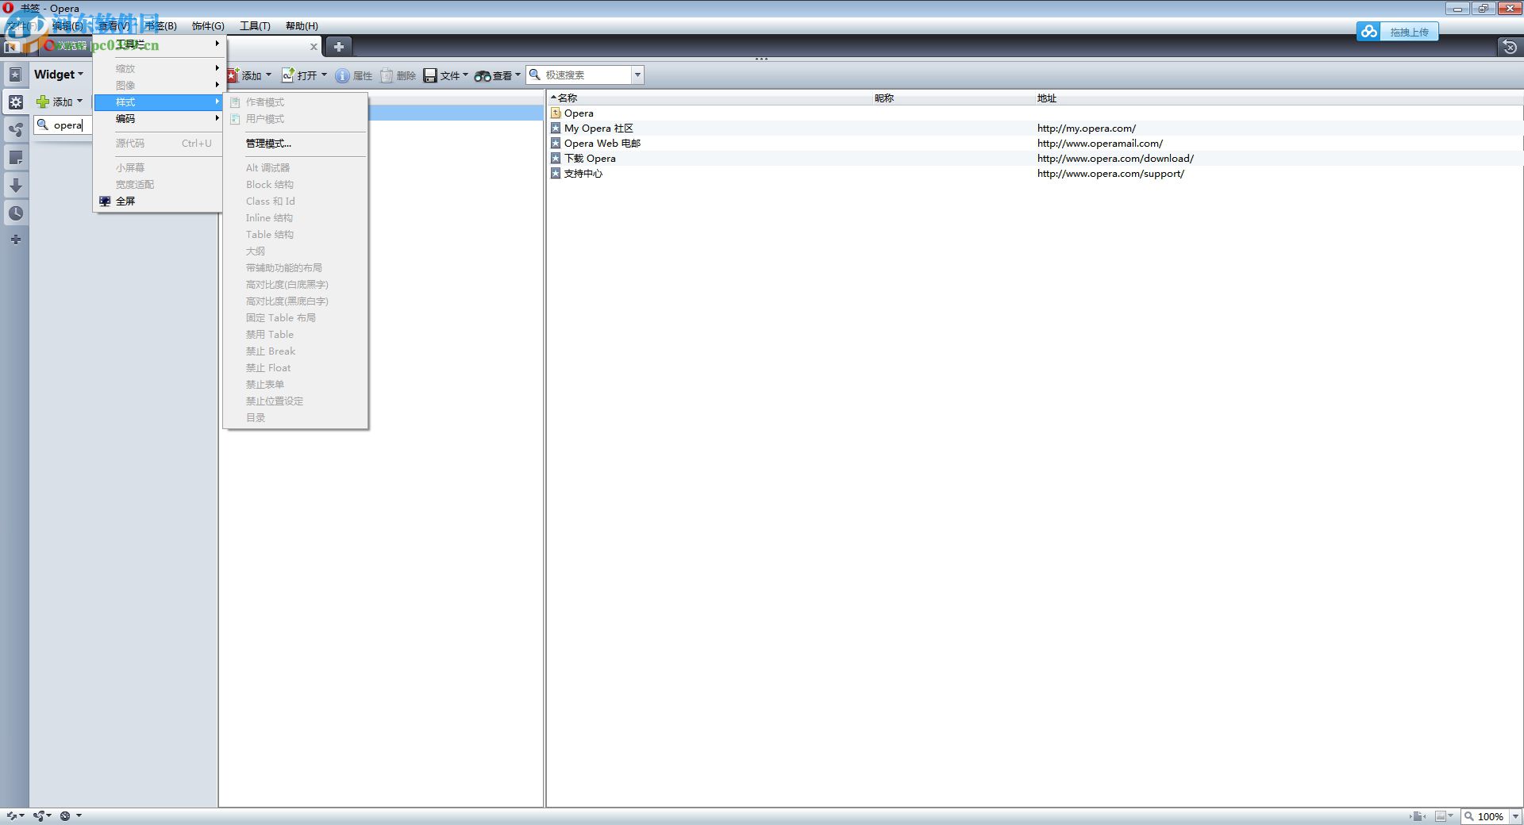Click the 属性 info icon in bookmarks toolbar
The image size is (1524, 825).
pos(342,75)
